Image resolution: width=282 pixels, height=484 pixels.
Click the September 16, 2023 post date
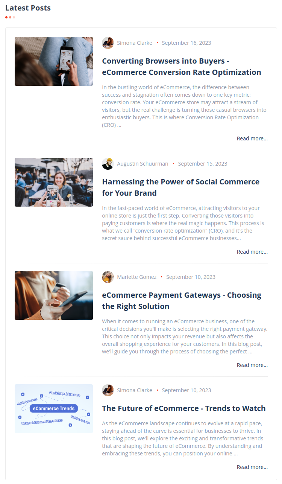pyautogui.click(x=186, y=43)
